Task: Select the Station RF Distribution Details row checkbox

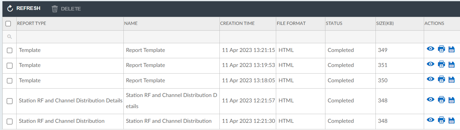Action: tap(10, 101)
